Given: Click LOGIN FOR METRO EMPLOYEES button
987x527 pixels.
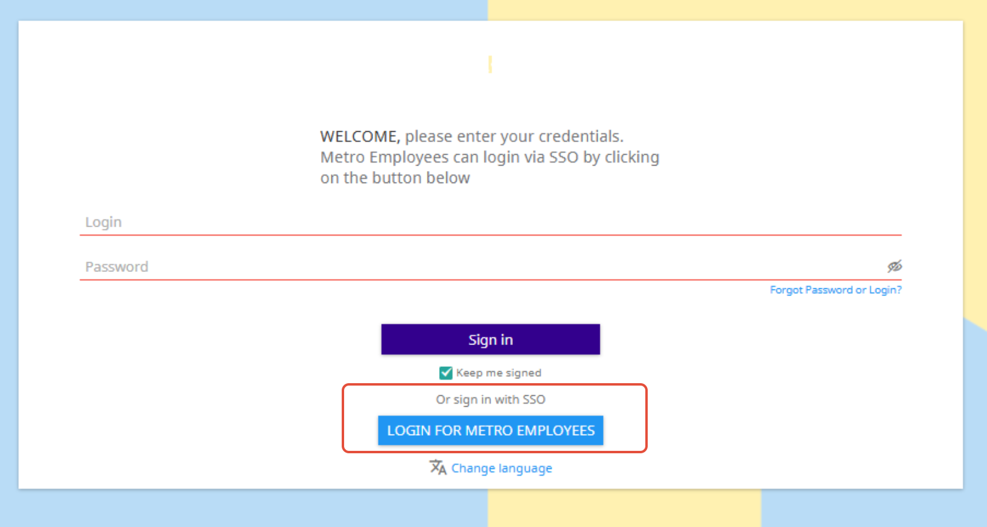Looking at the screenshot, I should [x=490, y=430].
